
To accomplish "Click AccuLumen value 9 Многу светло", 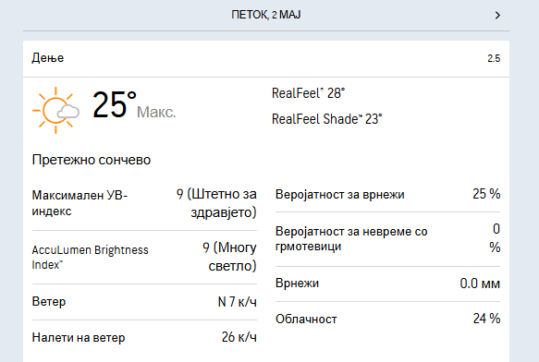I will coord(229,257).
